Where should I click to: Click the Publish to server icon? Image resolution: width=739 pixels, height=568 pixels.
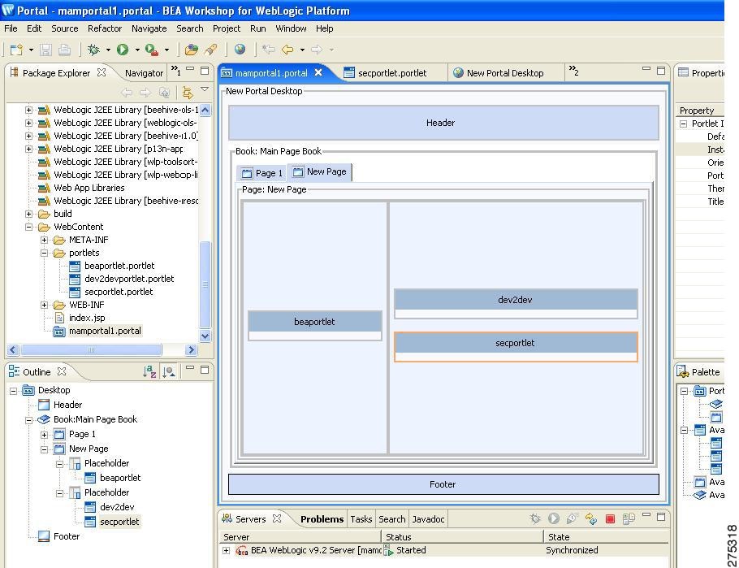(x=590, y=518)
